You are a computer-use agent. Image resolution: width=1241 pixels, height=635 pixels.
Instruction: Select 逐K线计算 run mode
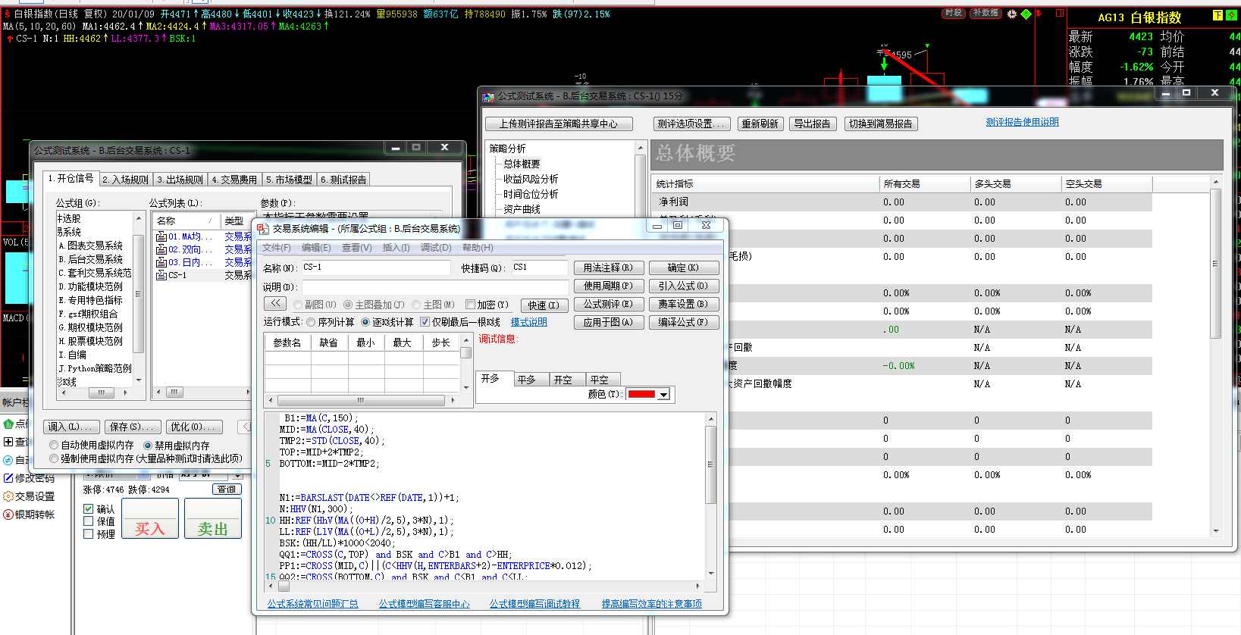365,322
